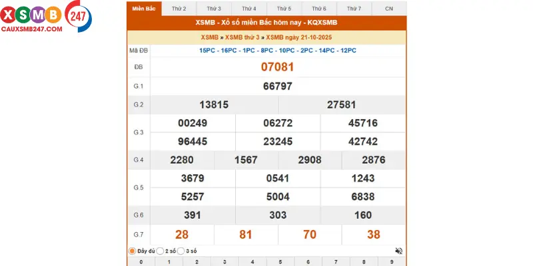Switch to the Thứ 7 tab
Viewport: 533px width, 266px height.
pyautogui.click(x=354, y=9)
